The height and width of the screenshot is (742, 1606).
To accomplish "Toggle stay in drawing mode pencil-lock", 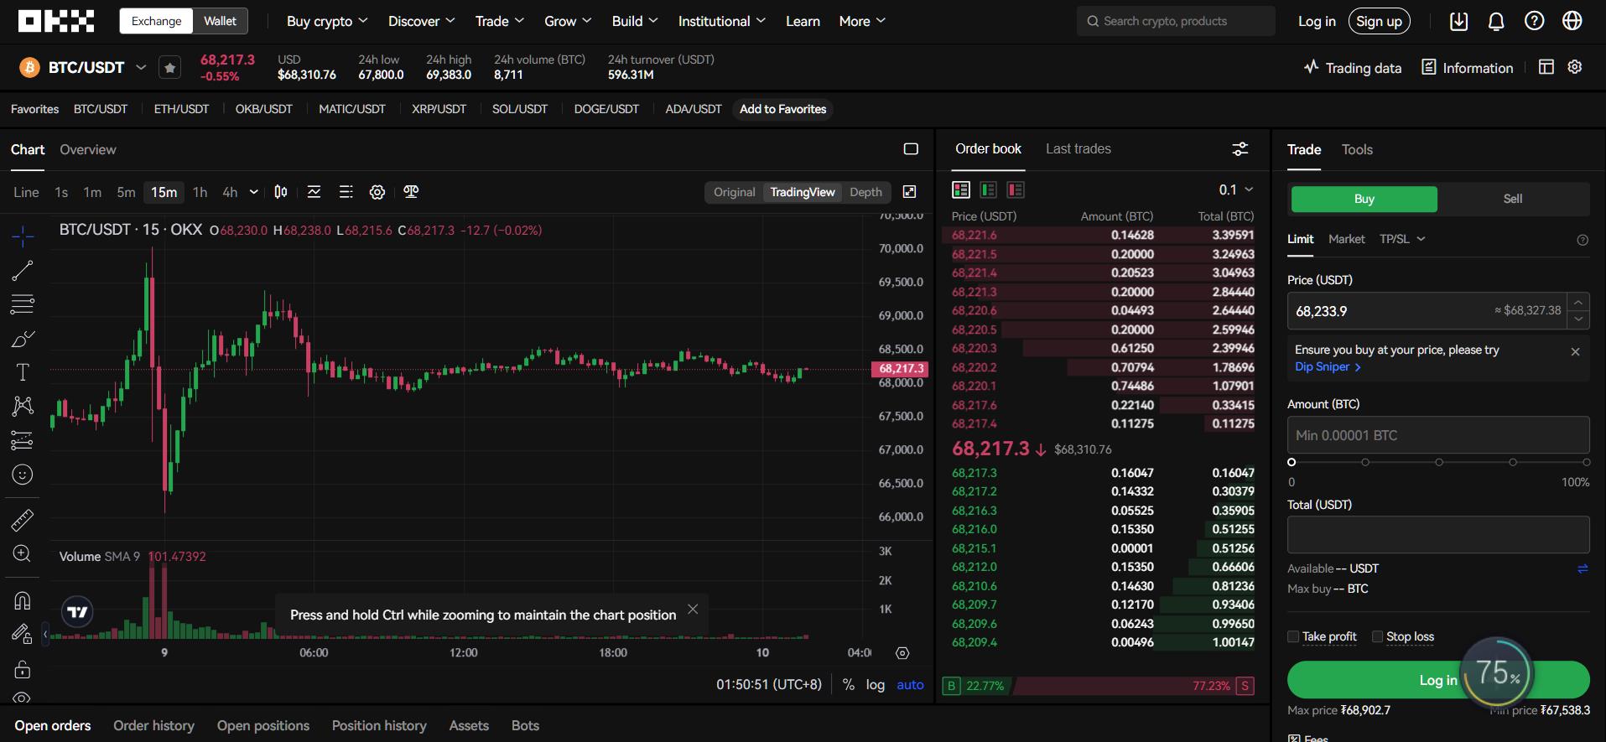I will pos(21,635).
